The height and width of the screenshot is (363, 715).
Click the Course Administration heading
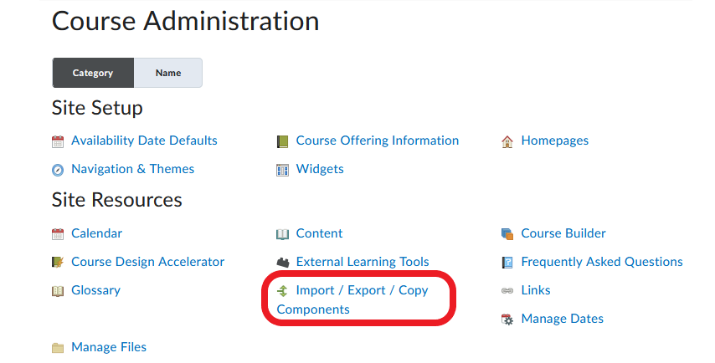185,21
